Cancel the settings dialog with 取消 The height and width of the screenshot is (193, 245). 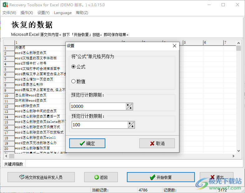tap(157, 143)
